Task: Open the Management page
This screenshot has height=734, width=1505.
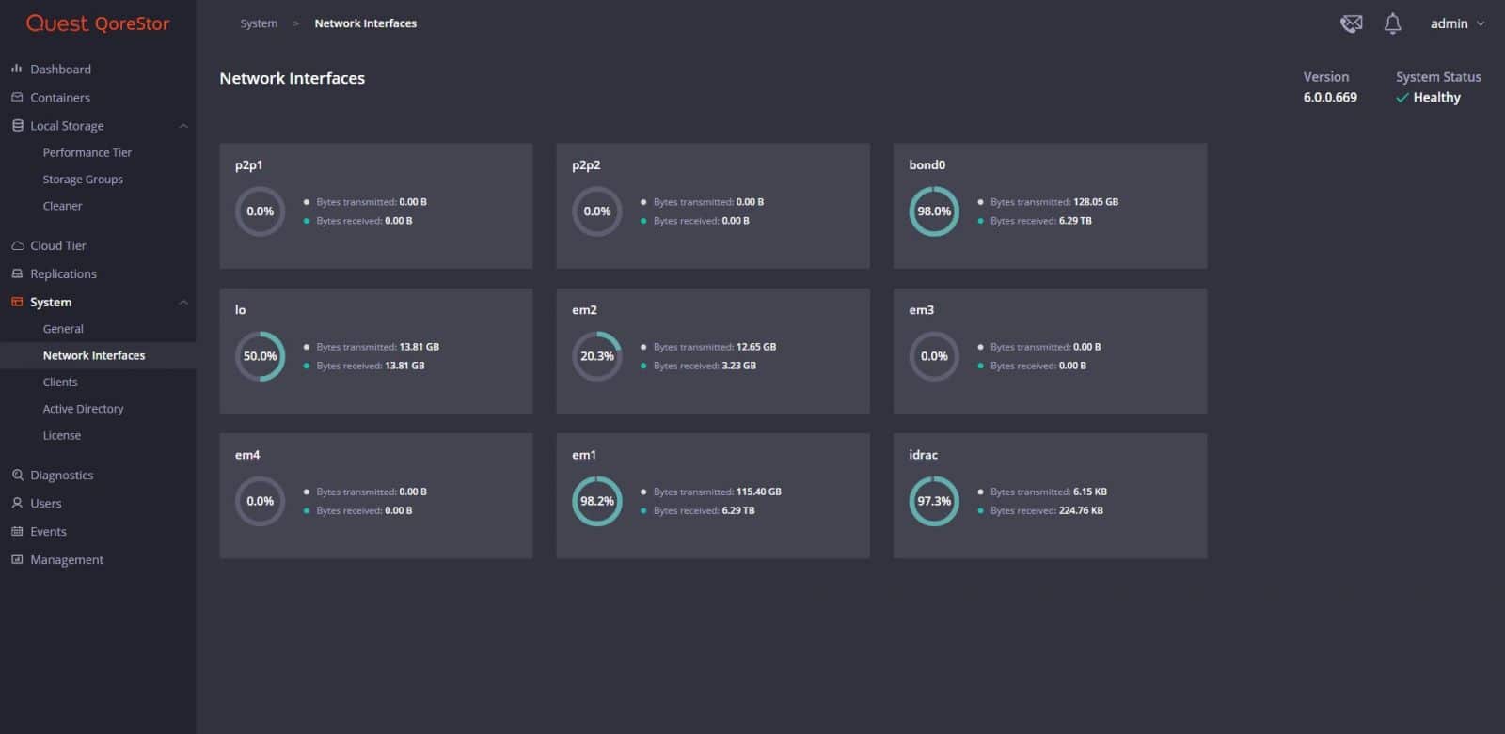Action: tap(67, 559)
